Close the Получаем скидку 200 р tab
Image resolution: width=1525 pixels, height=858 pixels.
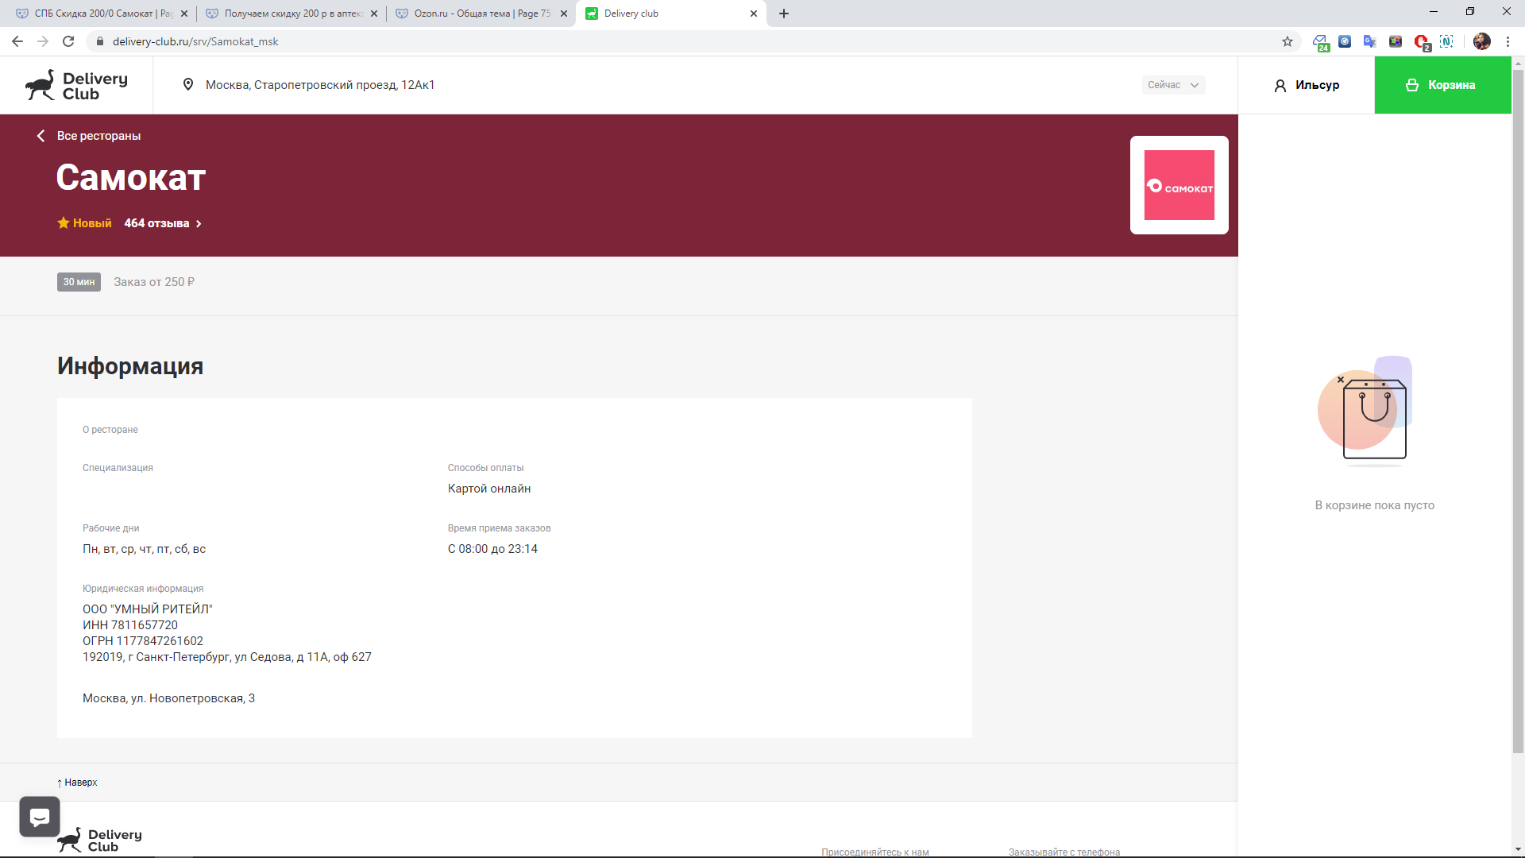click(374, 14)
